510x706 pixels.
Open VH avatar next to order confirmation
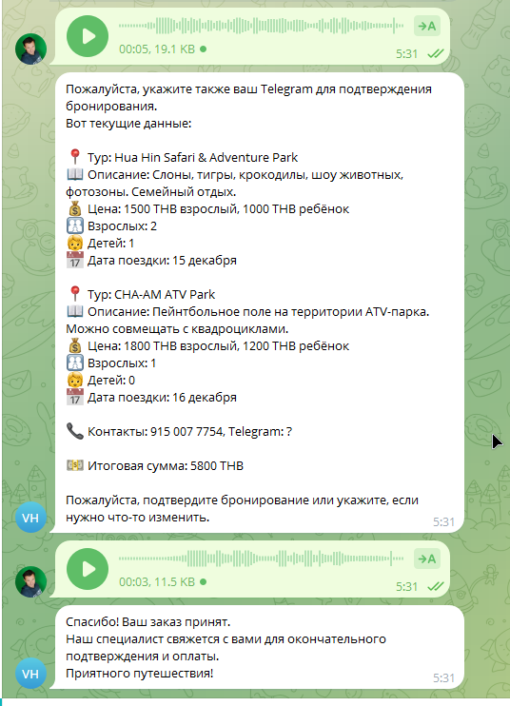(30, 674)
